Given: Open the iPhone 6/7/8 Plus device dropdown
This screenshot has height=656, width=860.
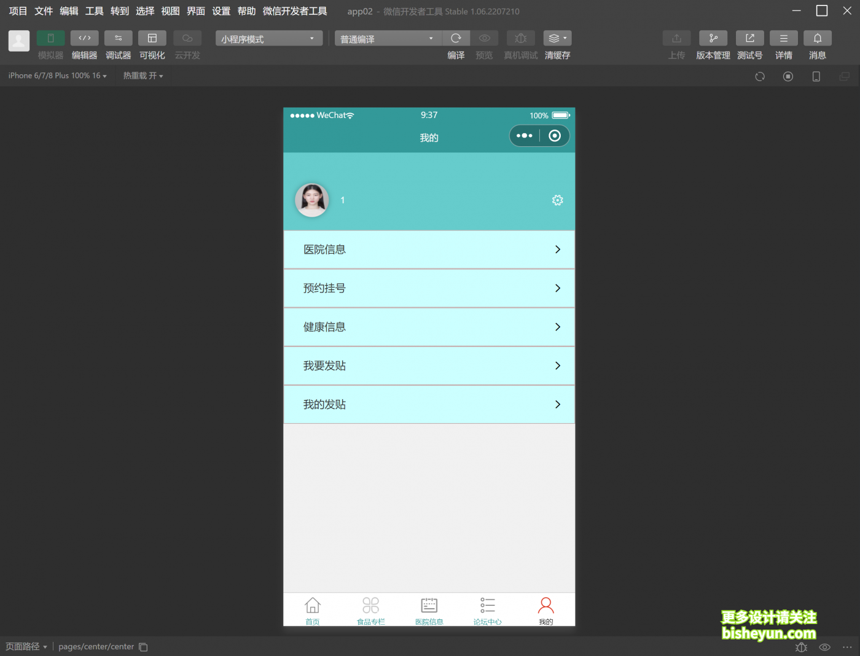Looking at the screenshot, I should pyautogui.click(x=57, y=76).
